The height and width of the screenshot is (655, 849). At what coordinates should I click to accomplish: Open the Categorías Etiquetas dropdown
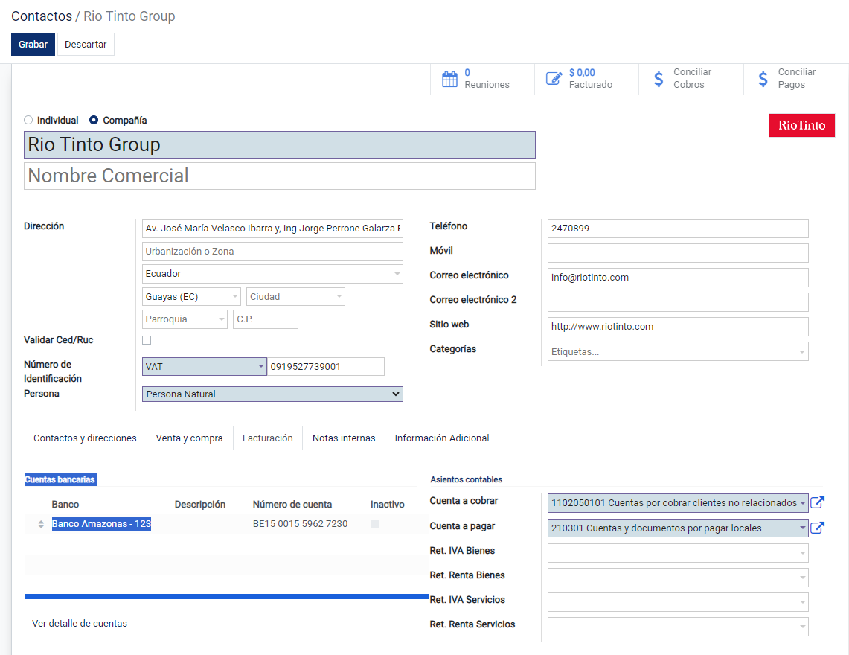point(678,351)
